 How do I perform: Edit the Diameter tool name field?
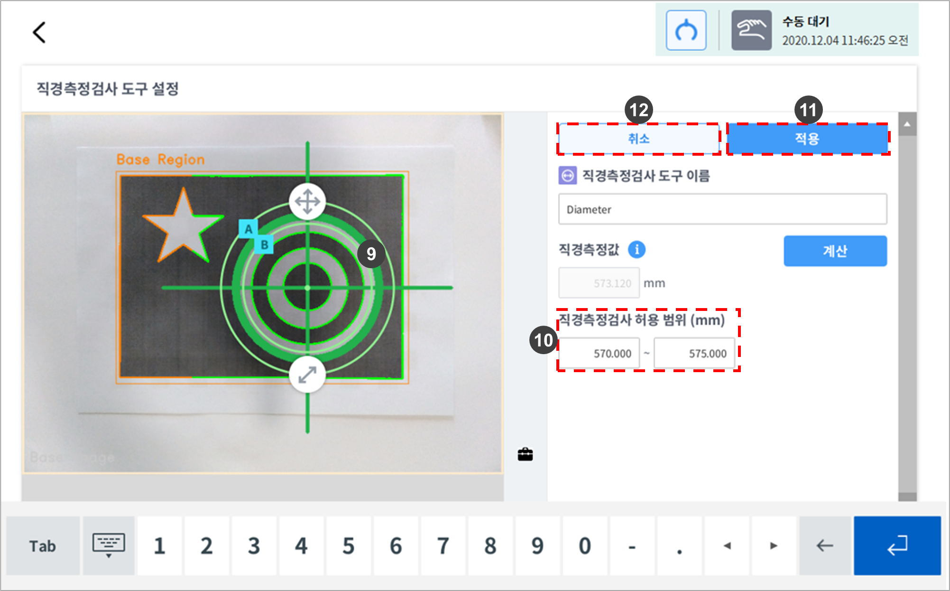(722, 209)
